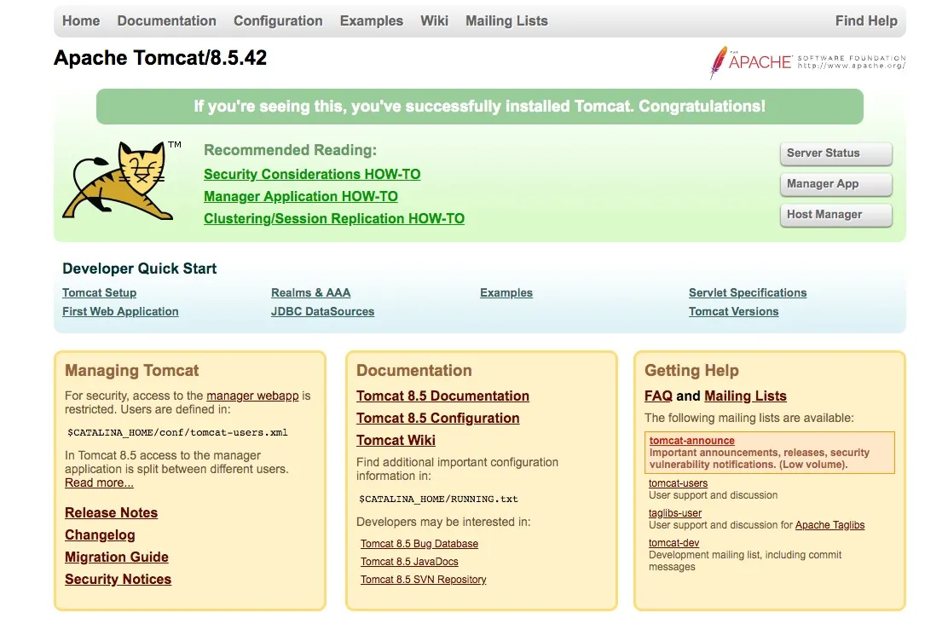
Task: Open Security Considerations HOW-TO link
Action: 312,174
